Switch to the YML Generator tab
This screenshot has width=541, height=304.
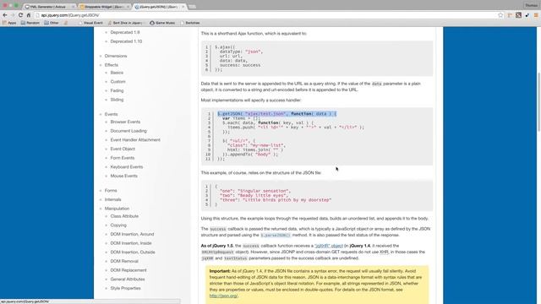pyautogui.click(x=48, y=7)
